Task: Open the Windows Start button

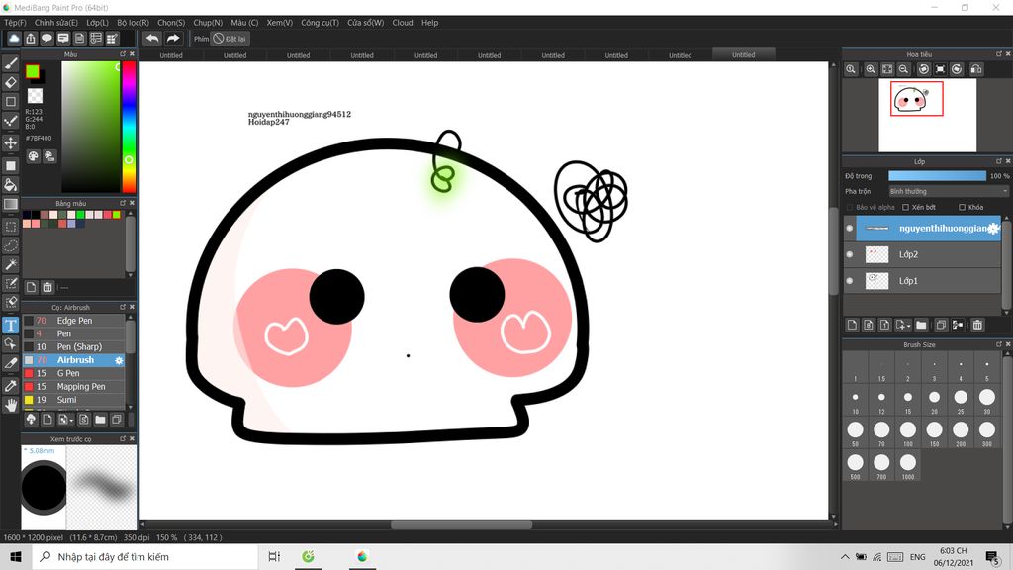Action: (16, 556)
